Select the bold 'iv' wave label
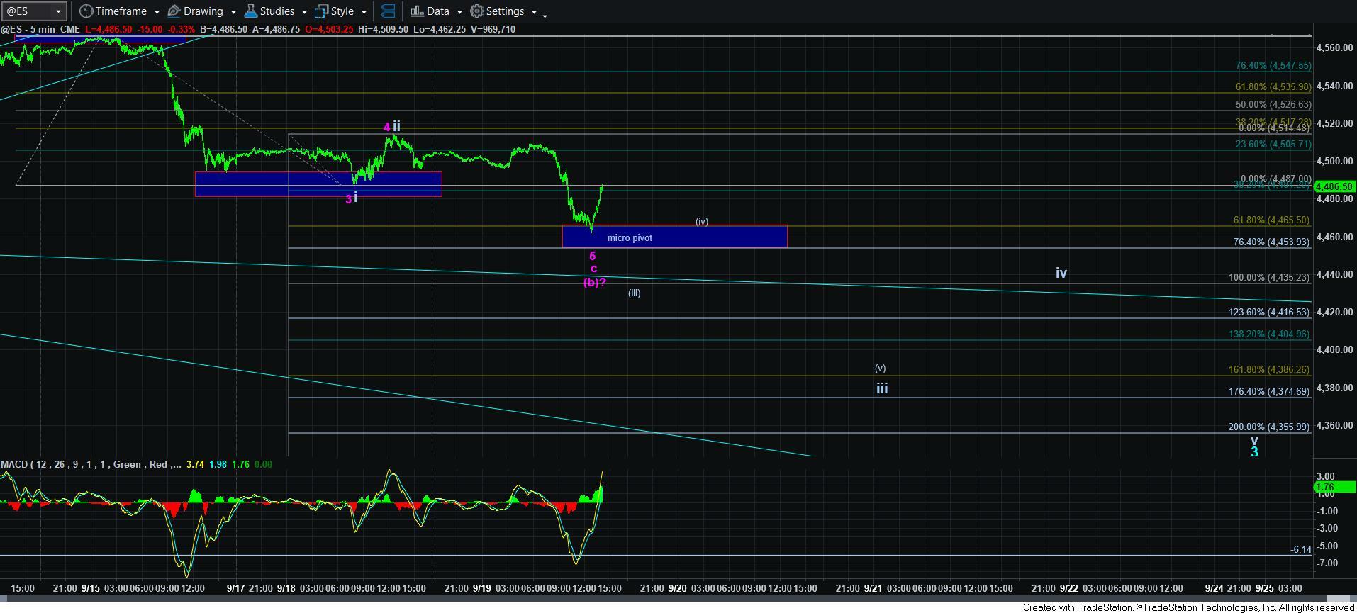Screen dimensions: 1357x613 (1061, 273)
